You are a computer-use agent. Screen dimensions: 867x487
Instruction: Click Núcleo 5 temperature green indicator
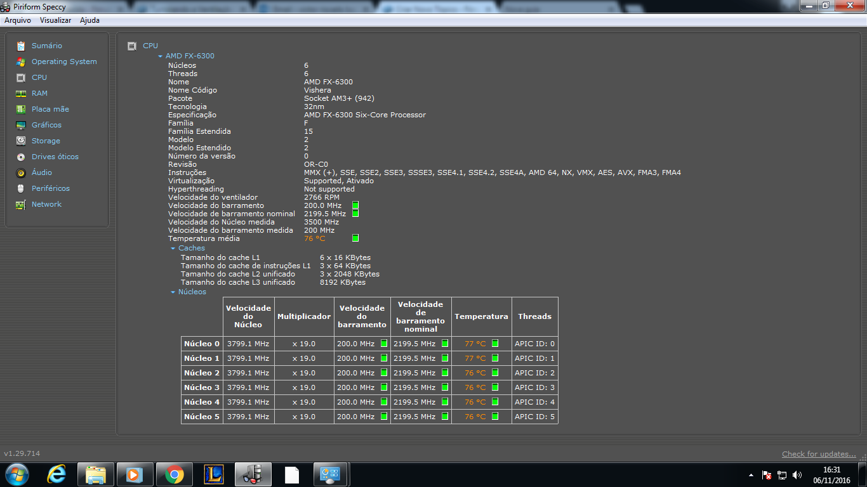point(495,416)
